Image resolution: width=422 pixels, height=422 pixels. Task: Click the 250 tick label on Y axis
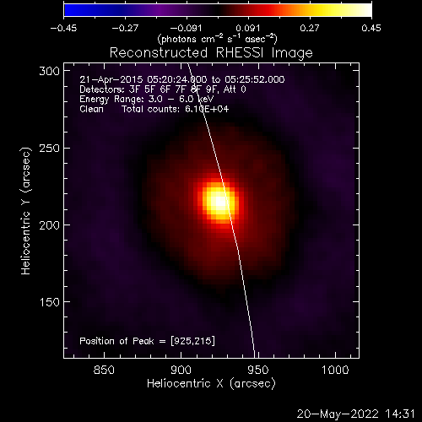(x=49, y=149)
